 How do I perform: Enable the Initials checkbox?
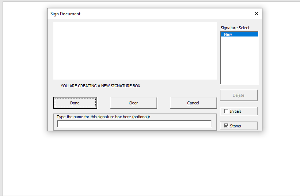226,111
